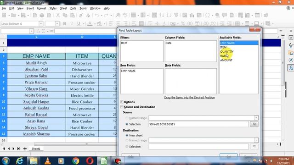Select the Source Selection radio button
The image size is (294, 165).
[127, 124]
